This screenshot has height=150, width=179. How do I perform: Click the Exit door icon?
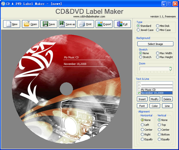pos(120,24)
